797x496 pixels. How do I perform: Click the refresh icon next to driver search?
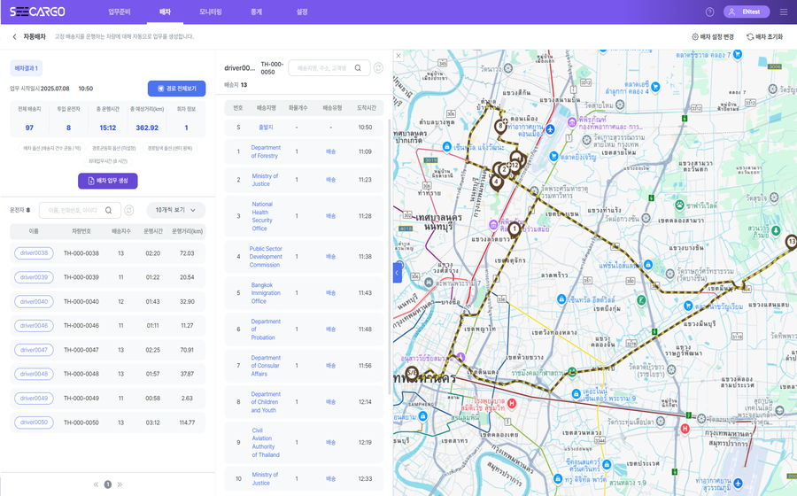(x=129, y=210)
